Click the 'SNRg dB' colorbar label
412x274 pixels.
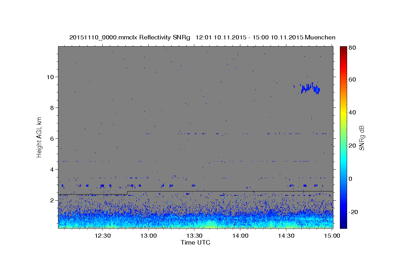point(362,138)
